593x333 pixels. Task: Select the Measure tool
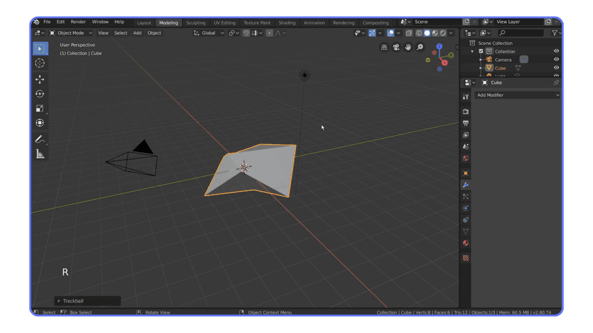(x=40, y=154)
